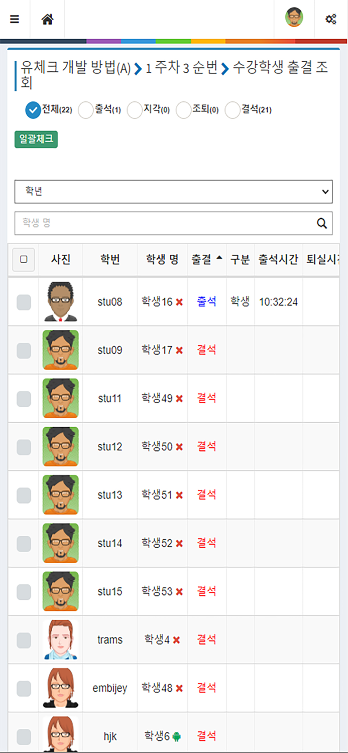Toggle the 출결 column sort arrow
The height and width of the screenshot is (753, 348).
(x=218, y=256)
